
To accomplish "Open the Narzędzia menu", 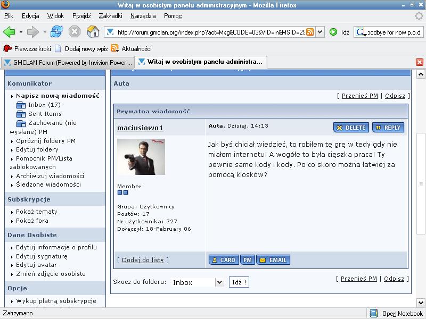I will pos(143,16).
